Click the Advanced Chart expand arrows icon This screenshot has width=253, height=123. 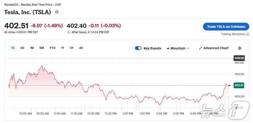coord(201,48)
